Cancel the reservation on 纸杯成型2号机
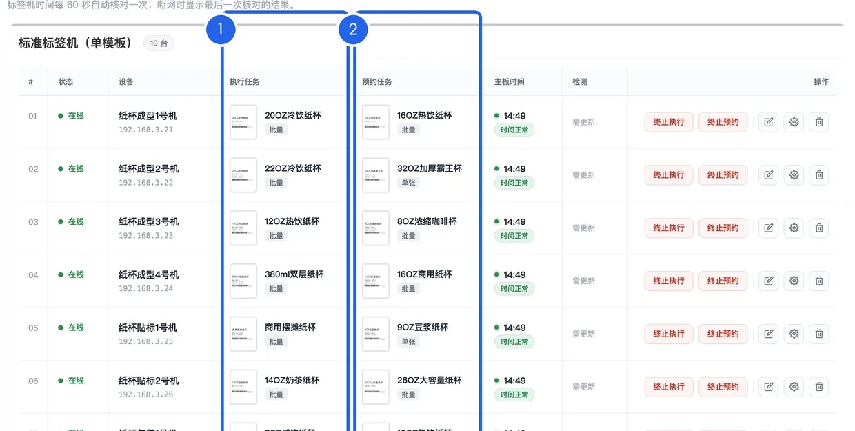This screenshot has width=855, height=431. click(x=723, y=175)
